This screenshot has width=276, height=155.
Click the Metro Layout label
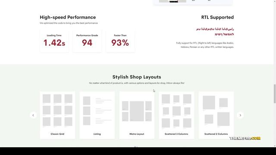click(x=137, y=134)
